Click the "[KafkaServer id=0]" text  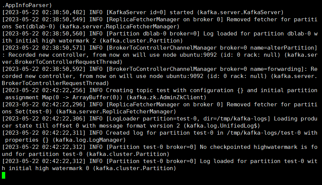pos(136,12)
